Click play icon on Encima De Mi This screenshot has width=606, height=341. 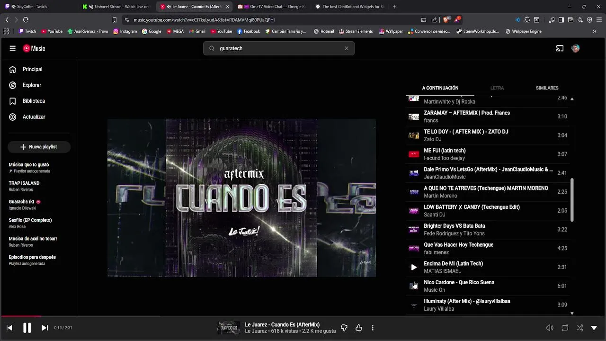coord(414,267)
